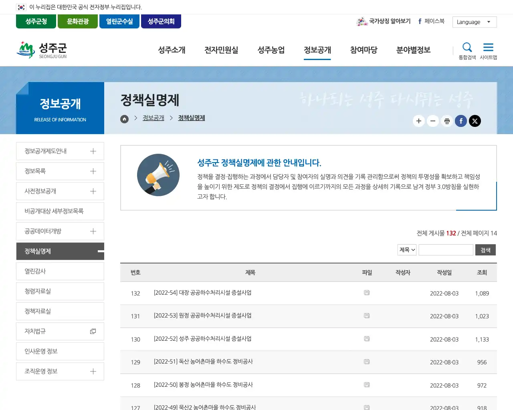Download attachment file icon for post 128

367,385
